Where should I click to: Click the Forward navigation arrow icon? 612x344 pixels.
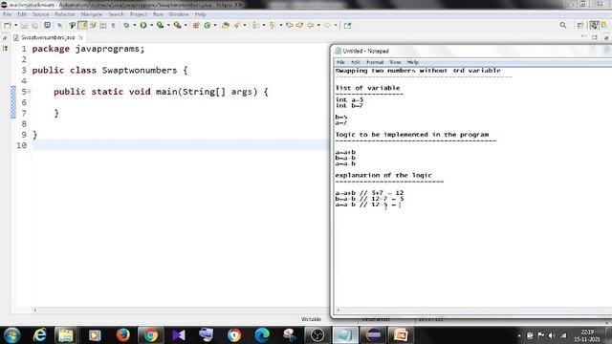[327, 26]
